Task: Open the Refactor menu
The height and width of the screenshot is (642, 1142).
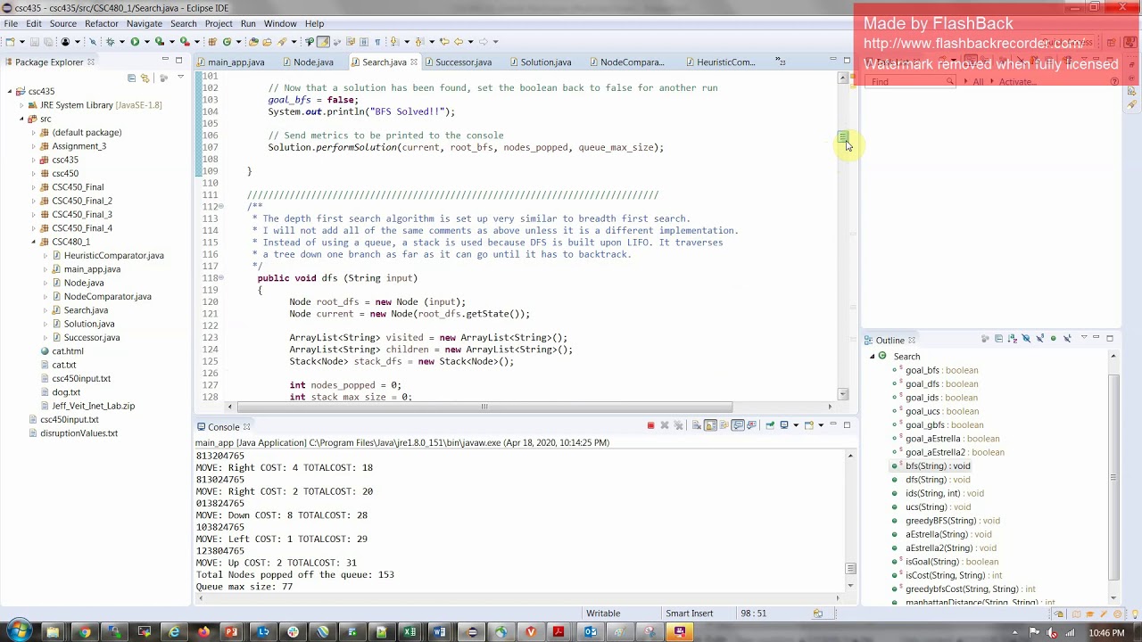Action: point(101,23)
